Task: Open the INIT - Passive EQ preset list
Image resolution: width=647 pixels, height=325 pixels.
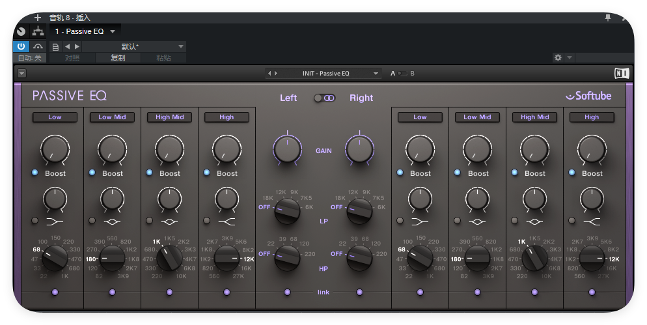Action: coord(326,74)
